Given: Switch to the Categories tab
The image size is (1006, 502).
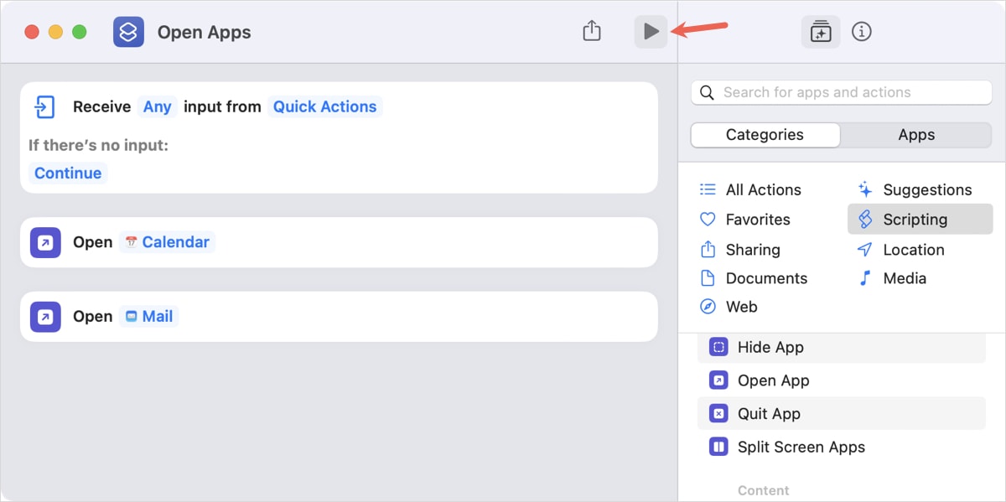Looking at the screenshot, I should 765,134.
